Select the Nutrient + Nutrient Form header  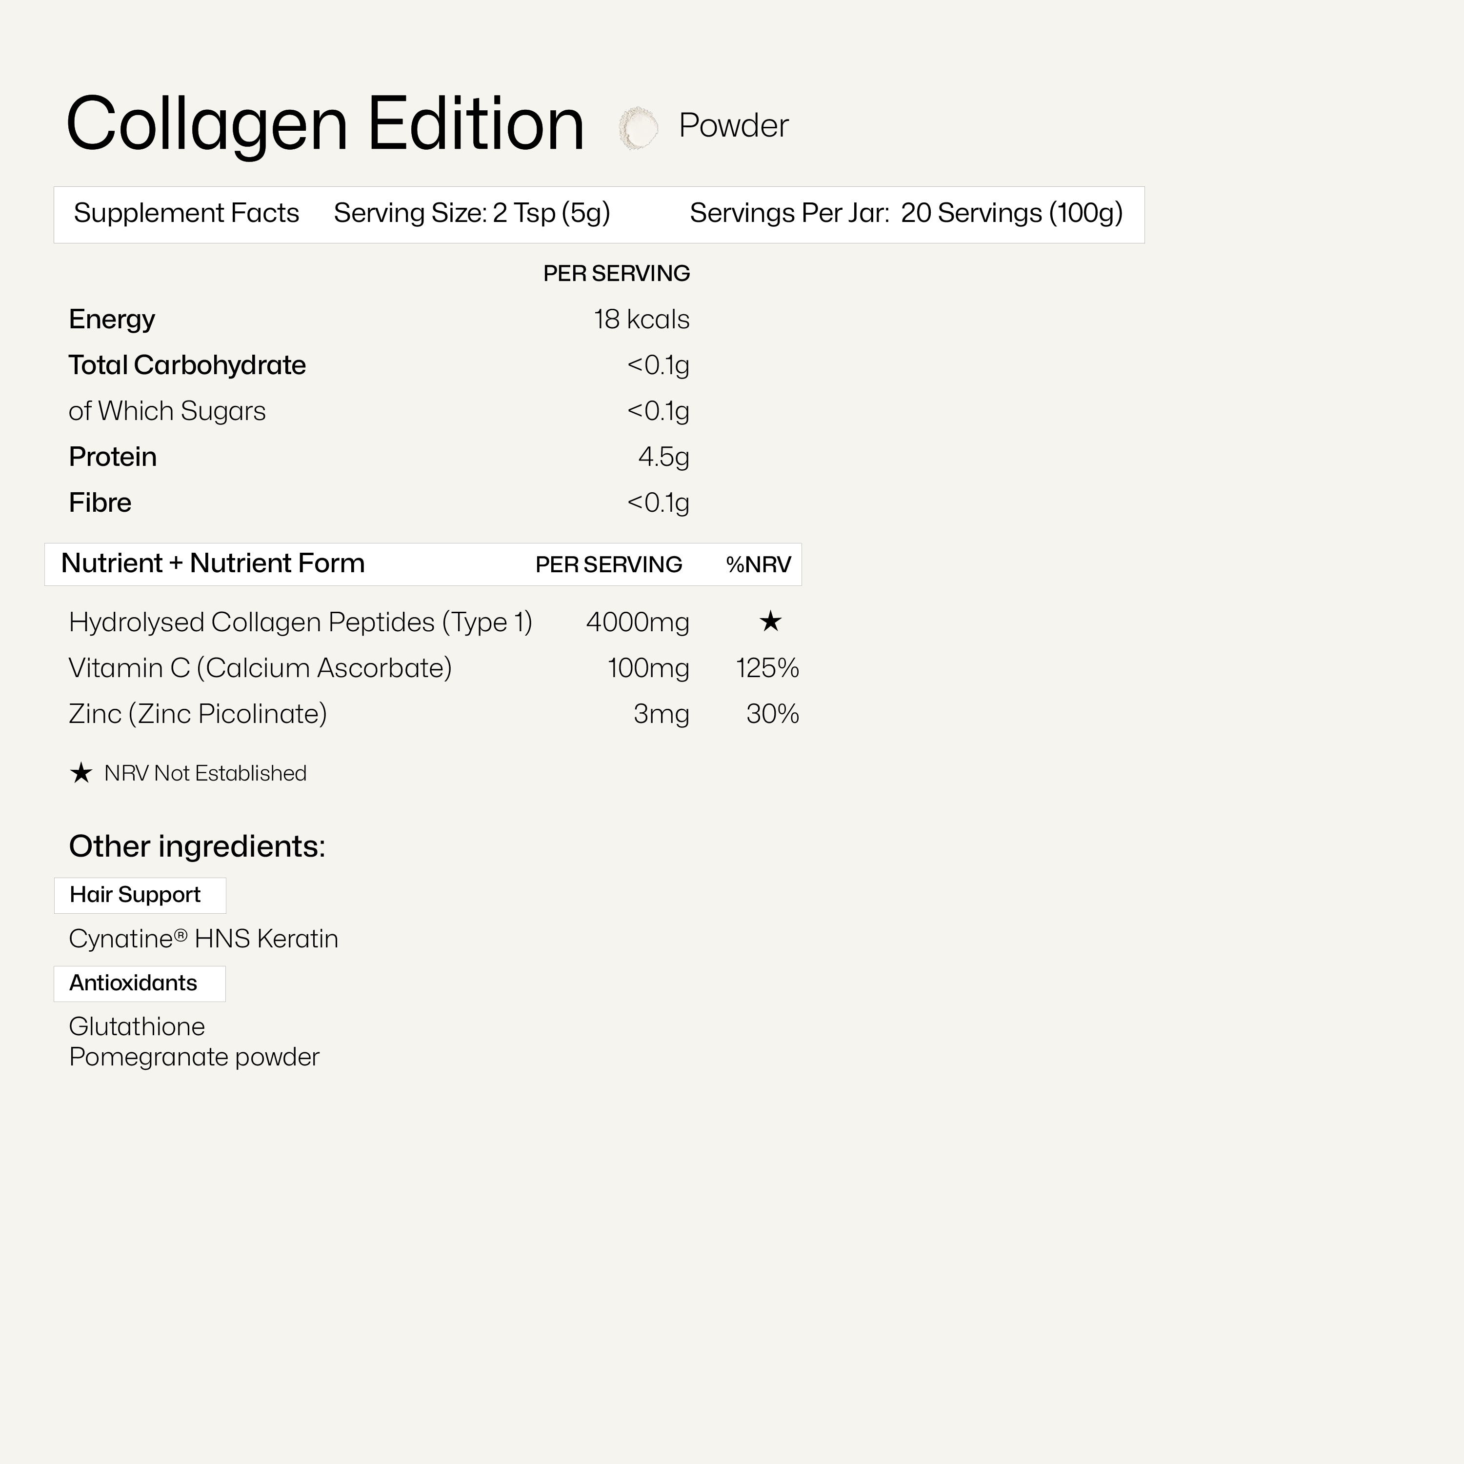tap(213, 564)
